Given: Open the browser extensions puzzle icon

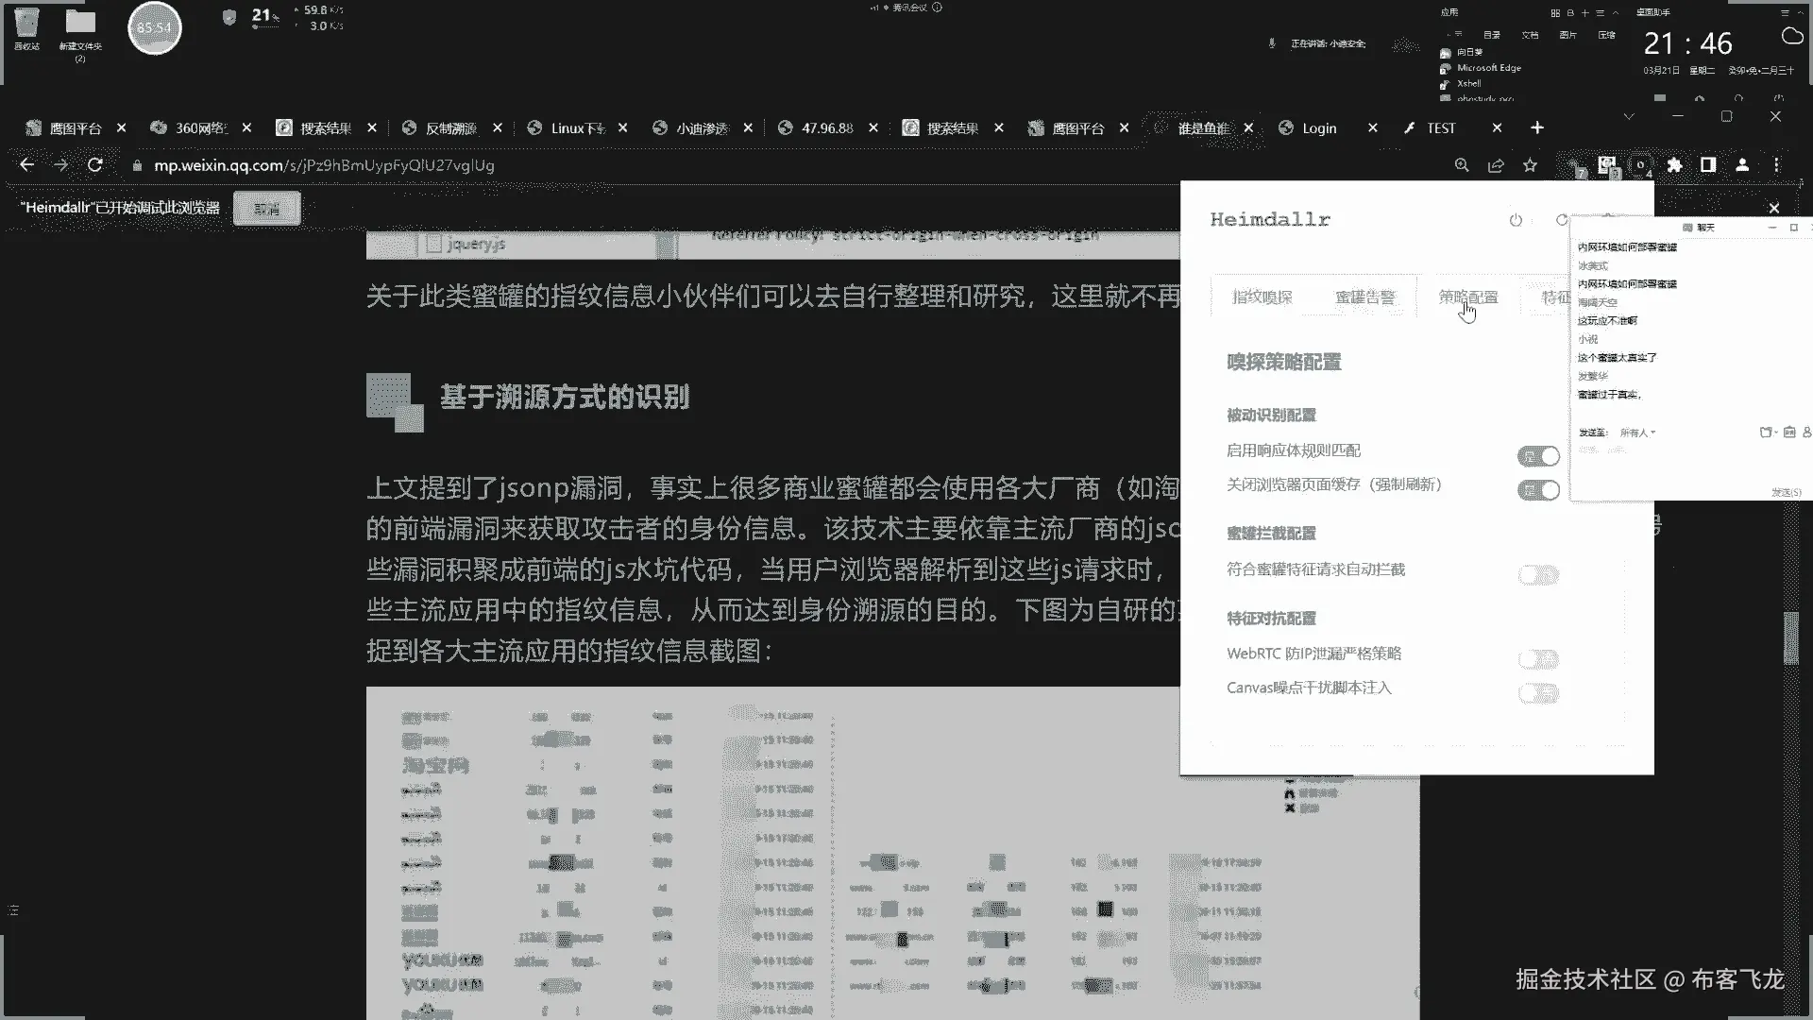Looking at the screenshot, I should 1674,165.
